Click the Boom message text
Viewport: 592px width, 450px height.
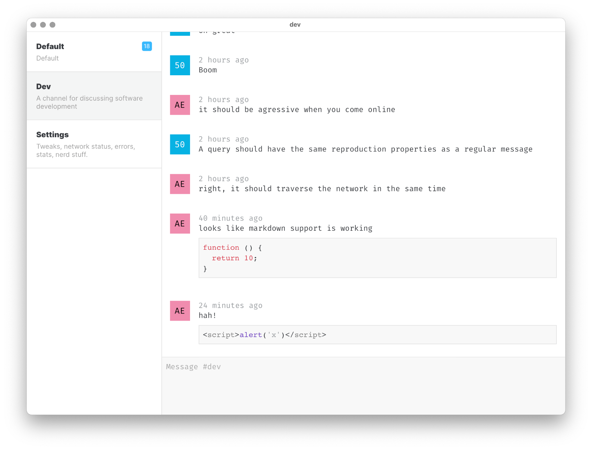click(208, 70)
